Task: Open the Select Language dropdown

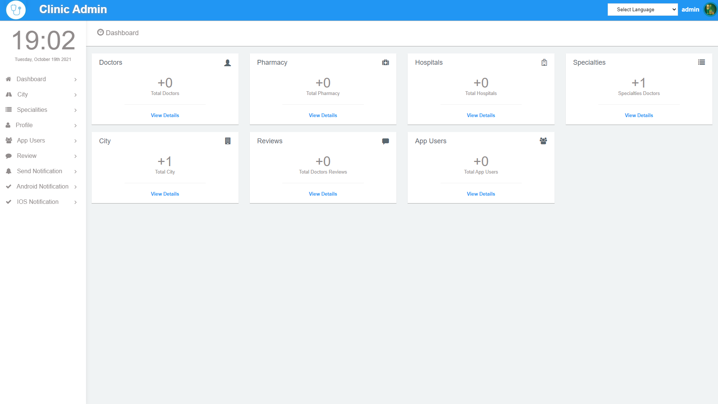Action: point(642,10)
